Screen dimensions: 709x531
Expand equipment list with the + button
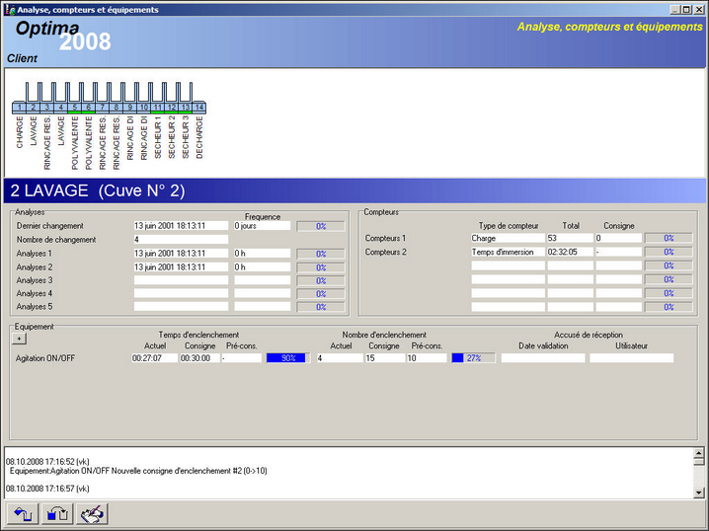pos(19,339)
